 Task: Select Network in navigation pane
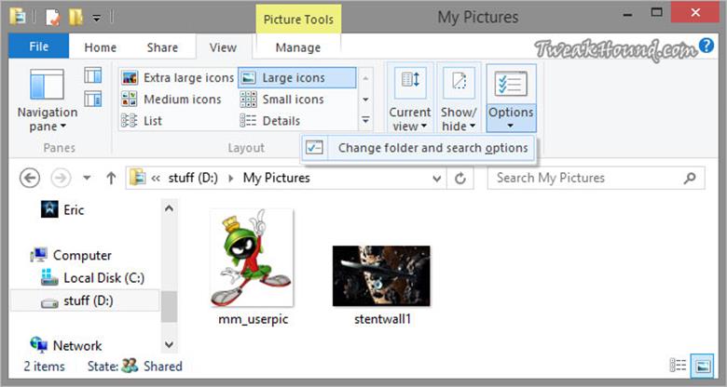coord(66,345)
